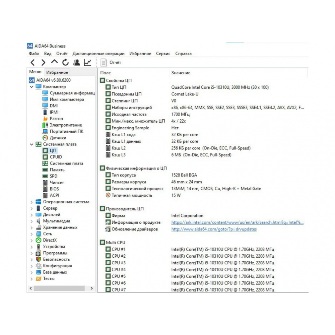Select the Кэш L3 row

click(x=203, y=155)
